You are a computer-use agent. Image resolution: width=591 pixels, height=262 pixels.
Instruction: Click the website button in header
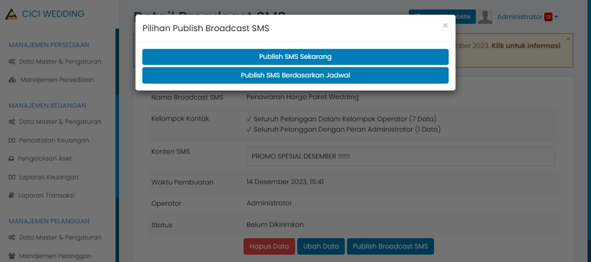pyautogui.click(x=442, y=17)
